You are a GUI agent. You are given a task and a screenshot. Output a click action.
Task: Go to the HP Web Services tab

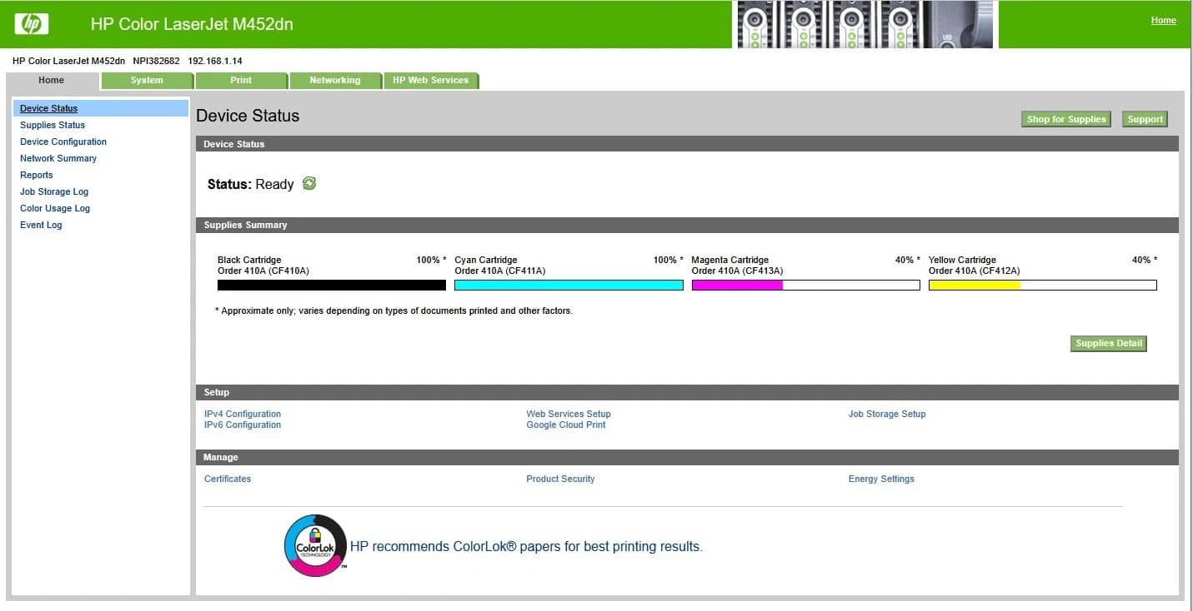(431, 81)
